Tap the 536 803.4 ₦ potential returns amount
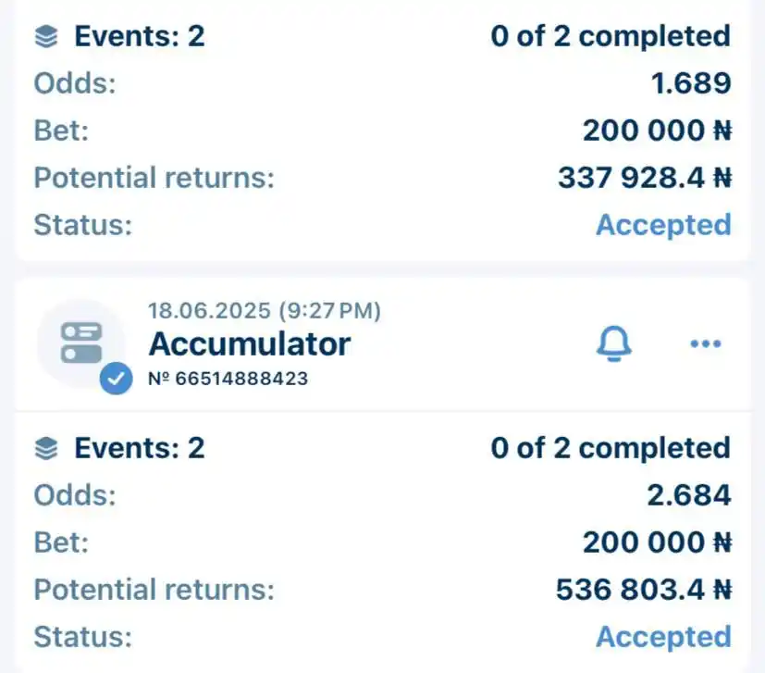The image size is (765, 673). tap(644, 590)
